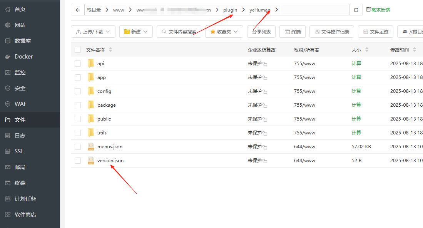This screenshot has width=423, height=228.
Task: Open 终端 terminal from toolbar
Action: coord(293,32)
